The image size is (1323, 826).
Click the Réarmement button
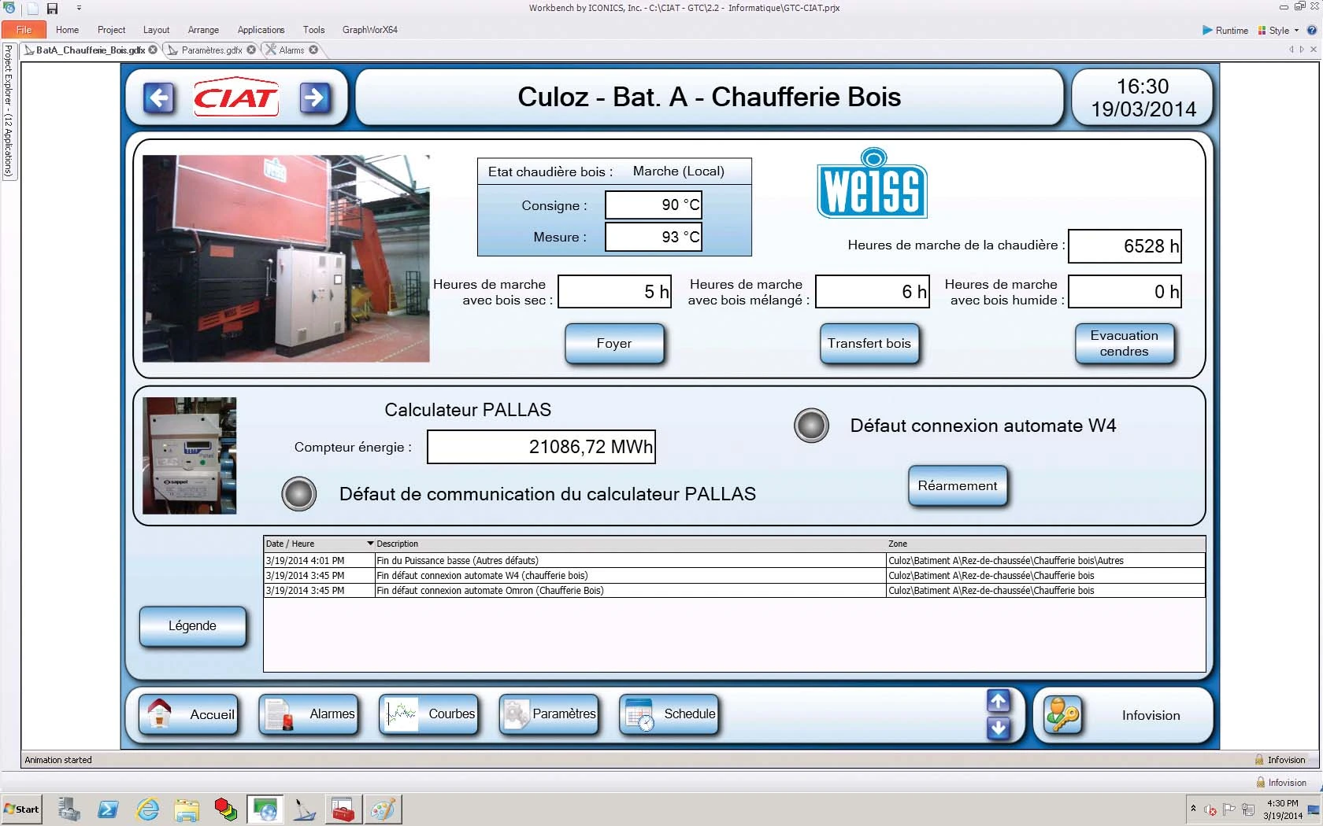(x=957, y=486)
